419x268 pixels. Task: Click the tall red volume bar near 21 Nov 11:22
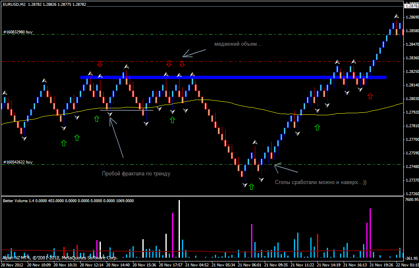(x=317, y=246)
